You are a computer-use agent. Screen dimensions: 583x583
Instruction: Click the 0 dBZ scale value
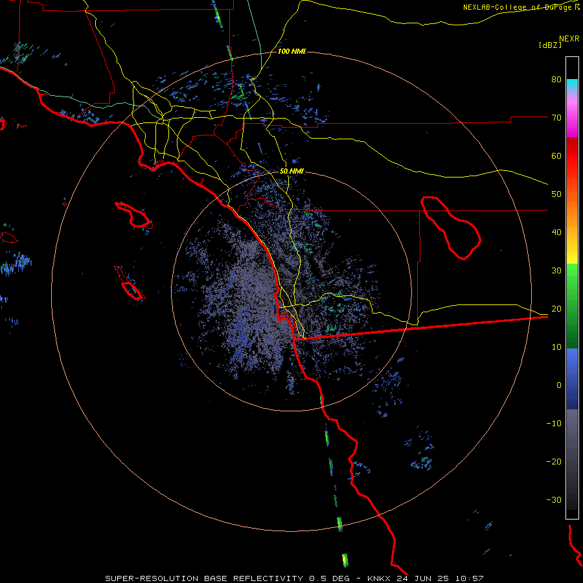tap(559, 385)
